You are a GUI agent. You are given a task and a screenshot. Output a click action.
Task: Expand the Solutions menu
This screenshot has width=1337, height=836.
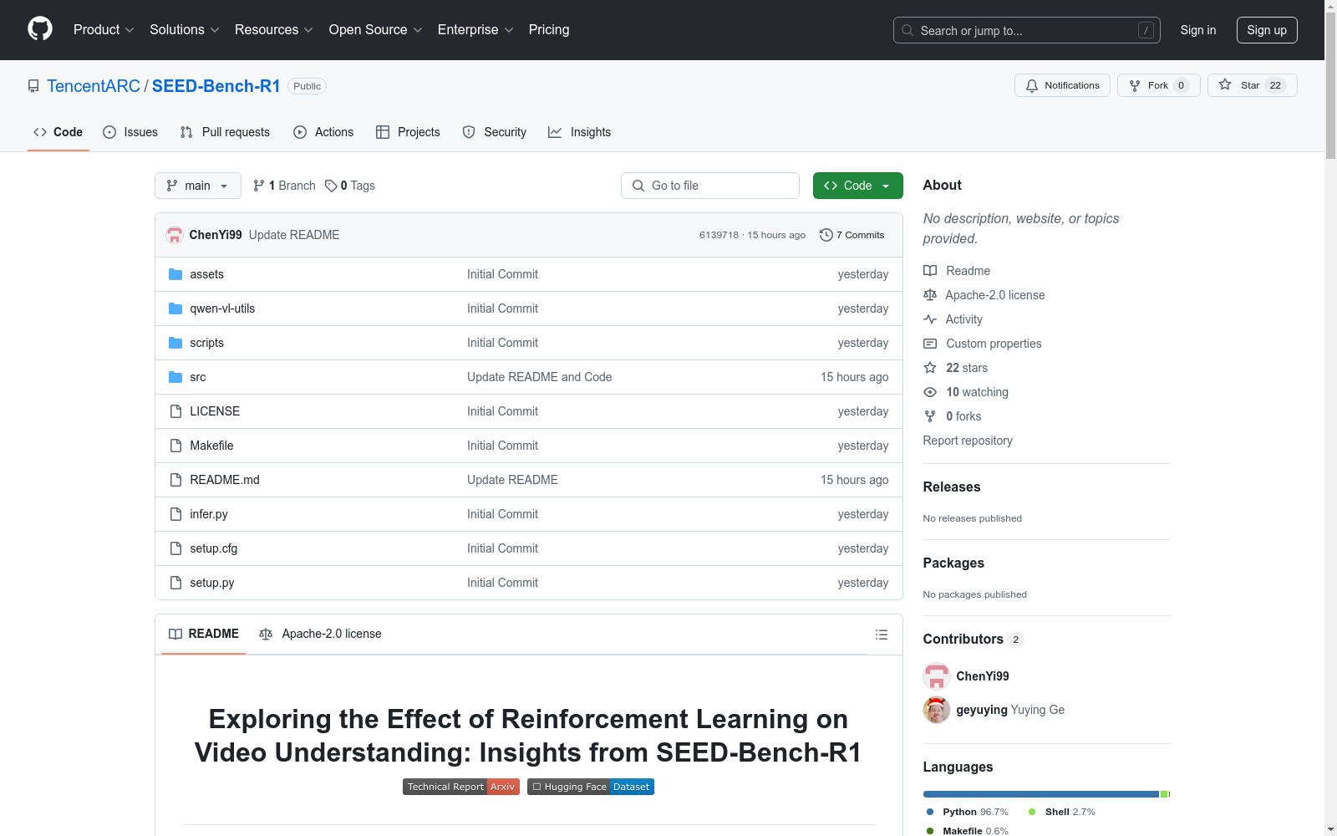pos(184,29)
